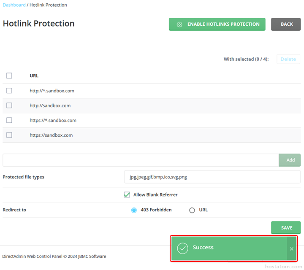
Task: Click the Delete button for selected URLs
Action: point(288,59)
